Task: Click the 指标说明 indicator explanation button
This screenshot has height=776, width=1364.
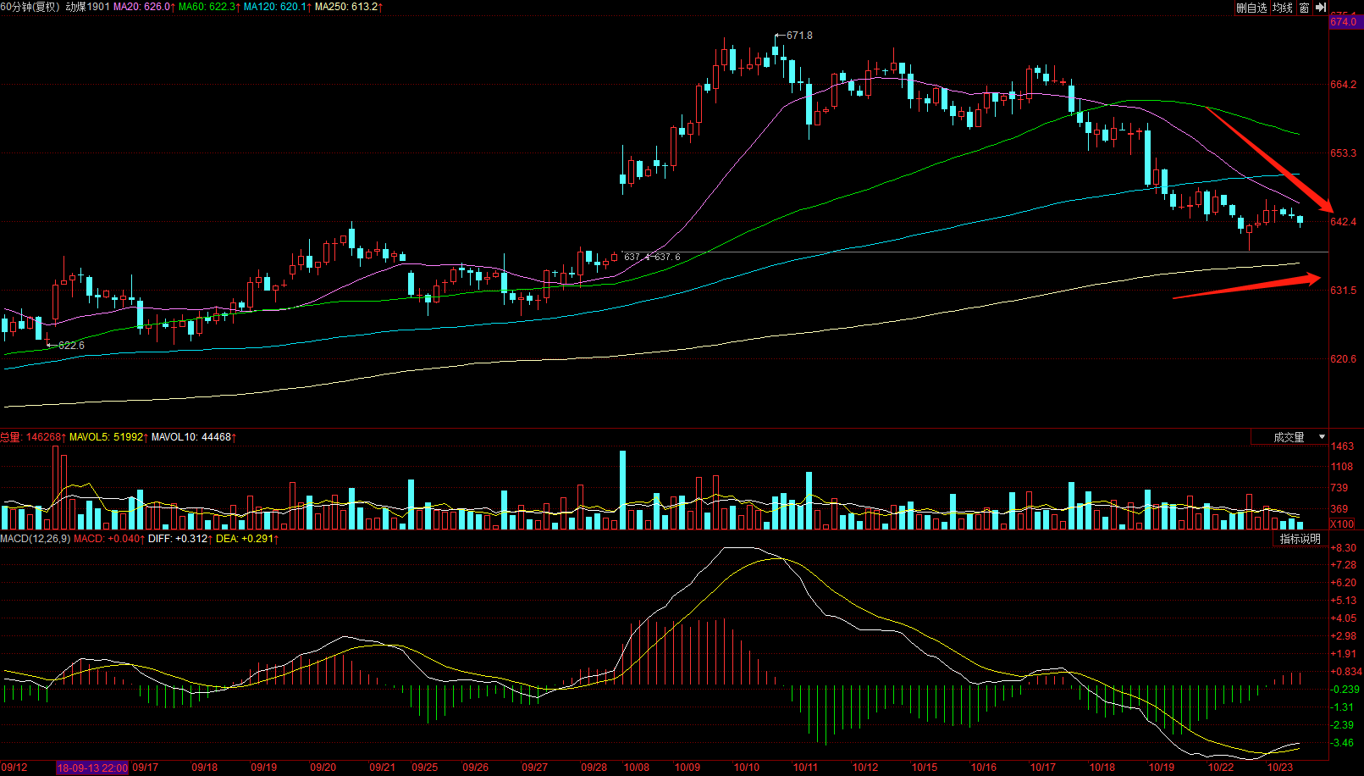Action: (1300, 539)
